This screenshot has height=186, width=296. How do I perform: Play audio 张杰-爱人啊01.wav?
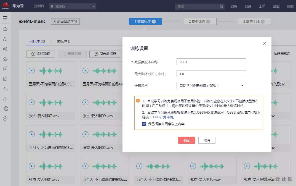pos(32,166)
